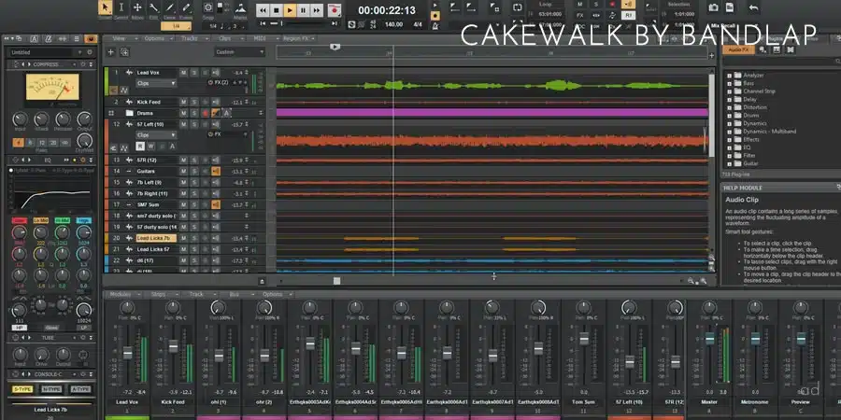Toggle the Loop on/off icon
841x420 pixels.
[x=517, y=7]
